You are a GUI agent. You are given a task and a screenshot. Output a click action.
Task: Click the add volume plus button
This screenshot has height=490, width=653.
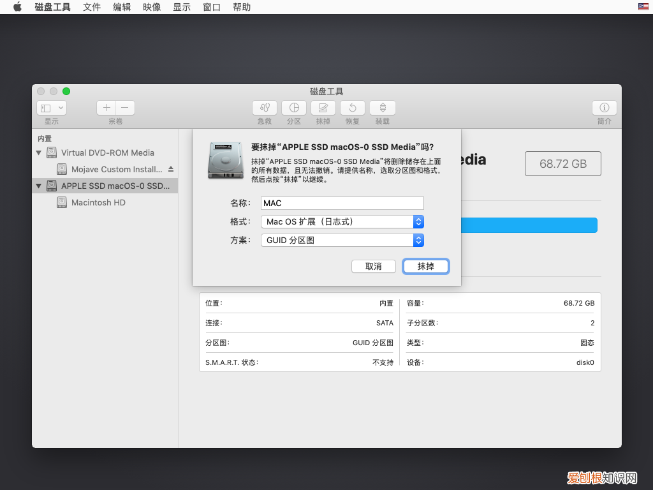(106, 108)
